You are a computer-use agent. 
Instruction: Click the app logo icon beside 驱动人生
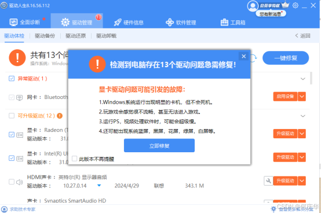[x=4, y=5]
